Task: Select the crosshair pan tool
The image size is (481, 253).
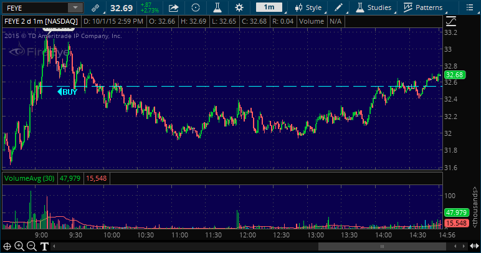Action: [x=7, y=246]
